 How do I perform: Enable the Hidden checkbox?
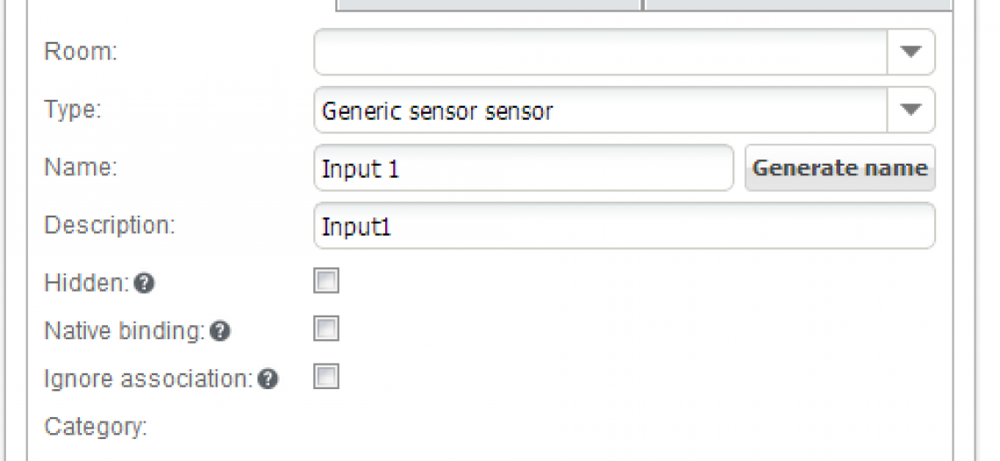tap(326, 280)
